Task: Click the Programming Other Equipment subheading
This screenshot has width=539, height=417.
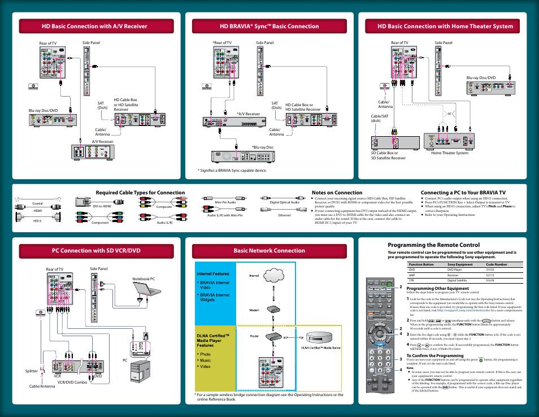Action: point(438,288)
